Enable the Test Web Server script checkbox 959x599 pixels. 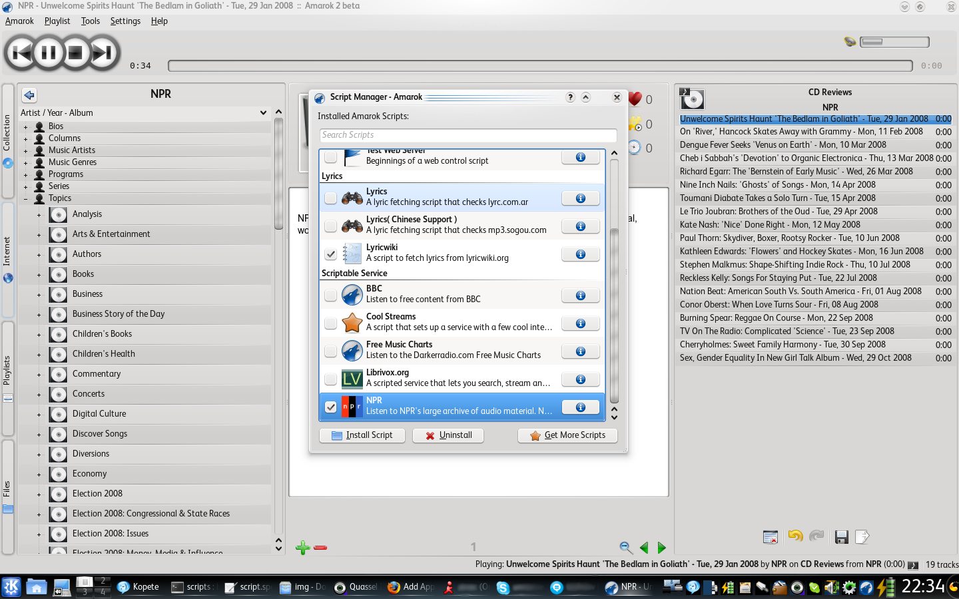(x=330, y=157)
